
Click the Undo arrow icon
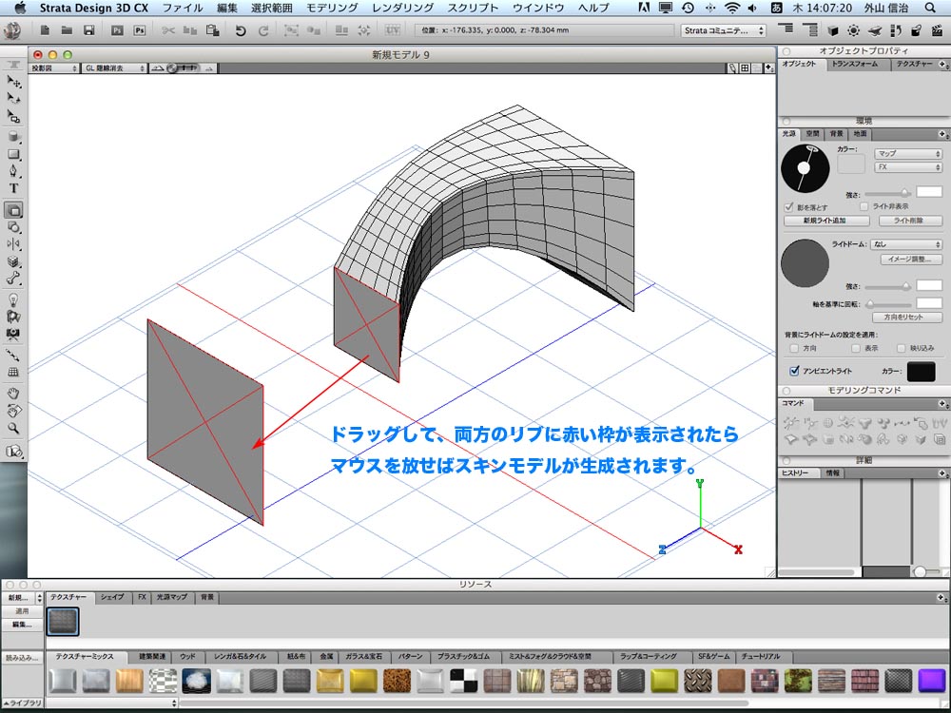tap(241, 30)
